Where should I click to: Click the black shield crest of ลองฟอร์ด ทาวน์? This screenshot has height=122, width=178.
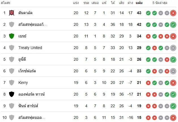tap(12, 94)
